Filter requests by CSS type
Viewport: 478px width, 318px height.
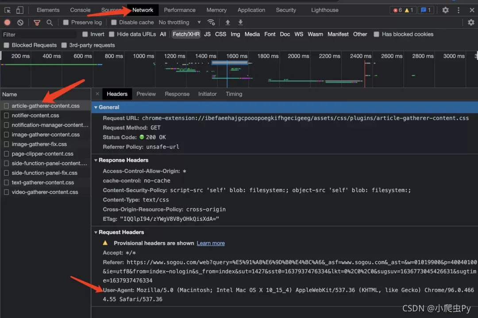(x=221, y=34)
